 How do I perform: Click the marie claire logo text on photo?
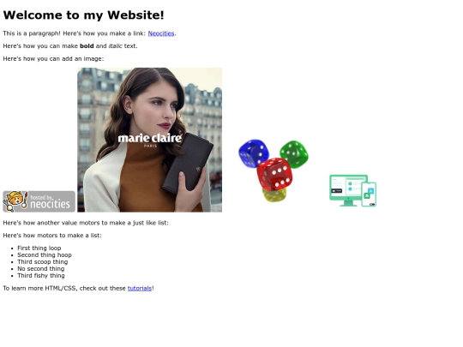(150, 140)
